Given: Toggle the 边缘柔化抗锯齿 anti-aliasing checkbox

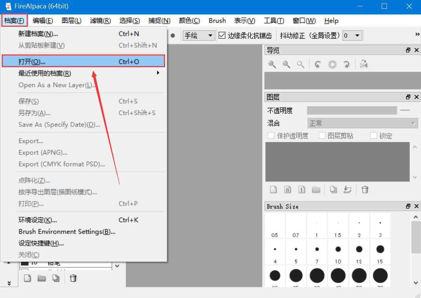Looking at the screenshot, I should coord(222,35).
